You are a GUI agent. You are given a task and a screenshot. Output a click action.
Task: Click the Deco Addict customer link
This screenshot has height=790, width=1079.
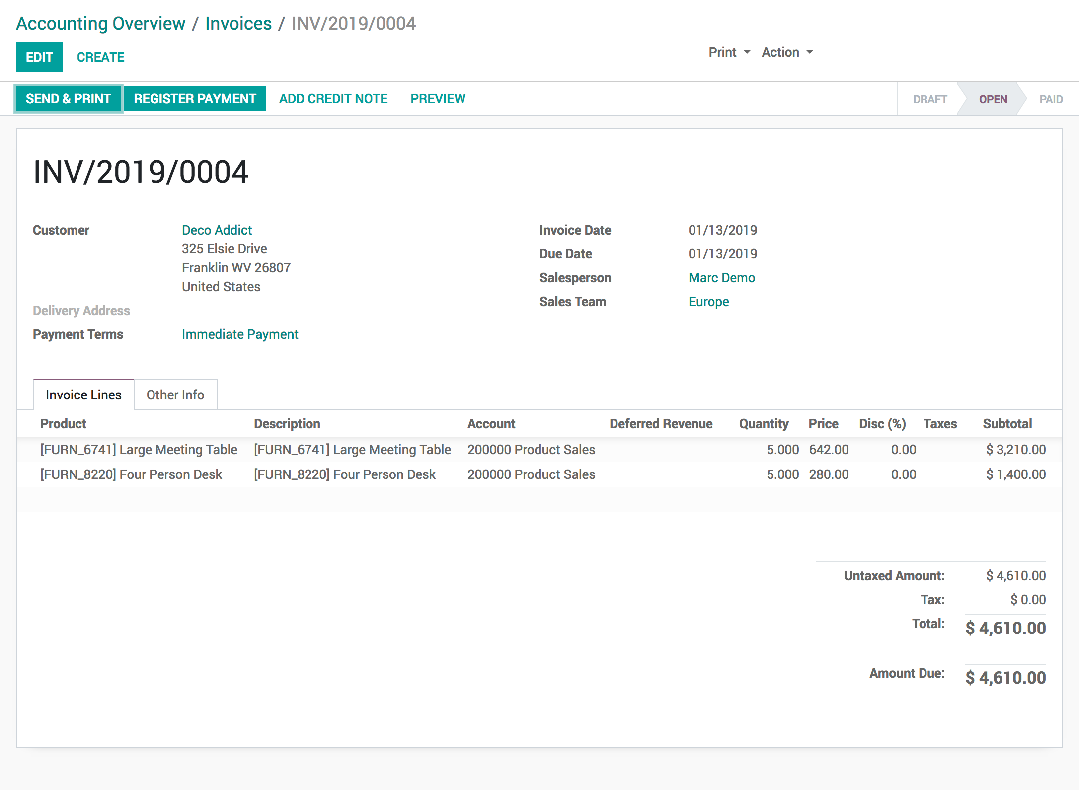(x=217, y=231)
